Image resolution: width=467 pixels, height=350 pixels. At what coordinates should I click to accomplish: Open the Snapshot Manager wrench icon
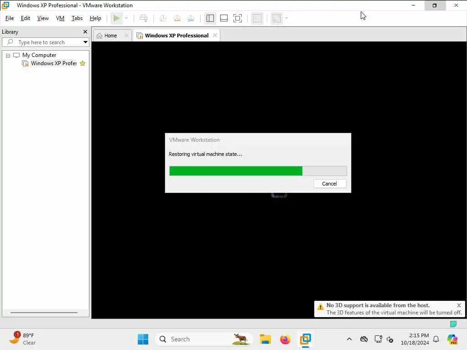(x=191, y=18)
